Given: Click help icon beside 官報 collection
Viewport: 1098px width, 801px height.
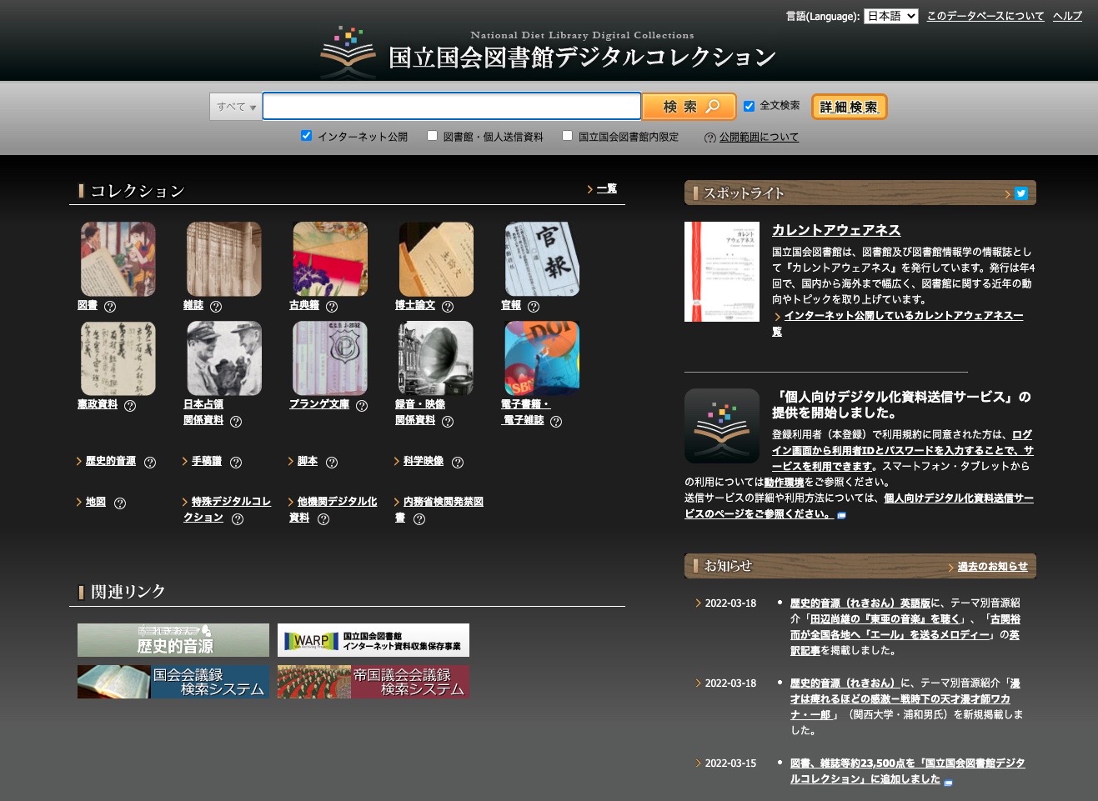Looking at the screenshot, I should point(534,307).
